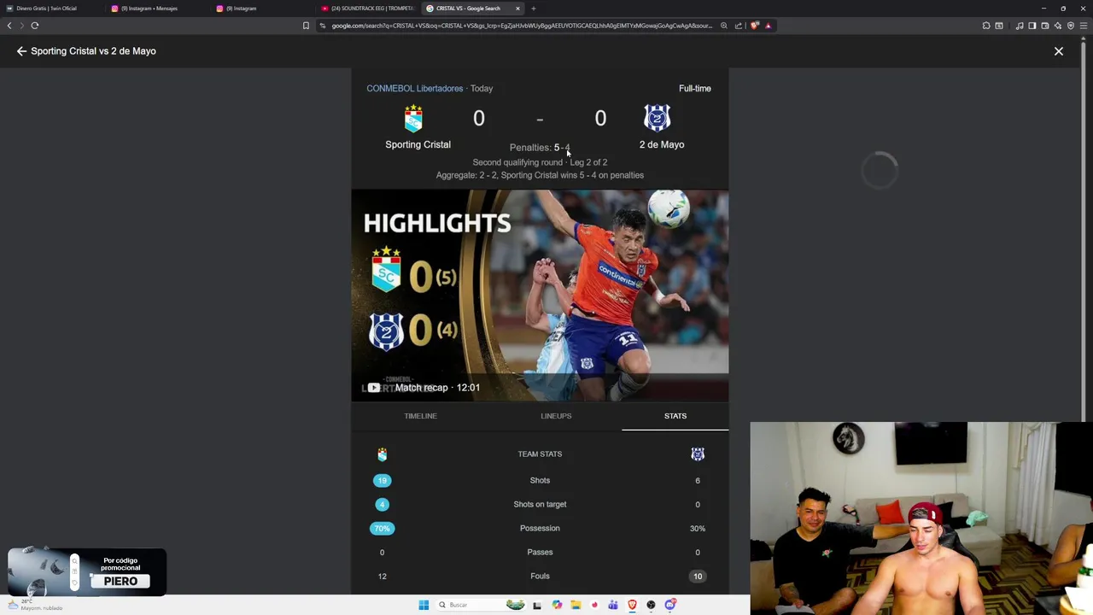Open the browser main menu
Image resolution: width=1093 pixels, height=615 pixels.
(1084, 26)
